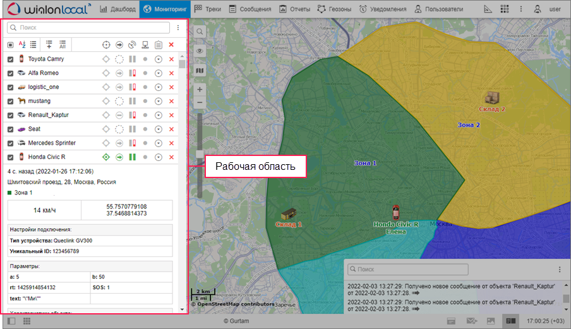Enable map tracking for Toyota Camry

pyautogui.click(x=106, y=59)
